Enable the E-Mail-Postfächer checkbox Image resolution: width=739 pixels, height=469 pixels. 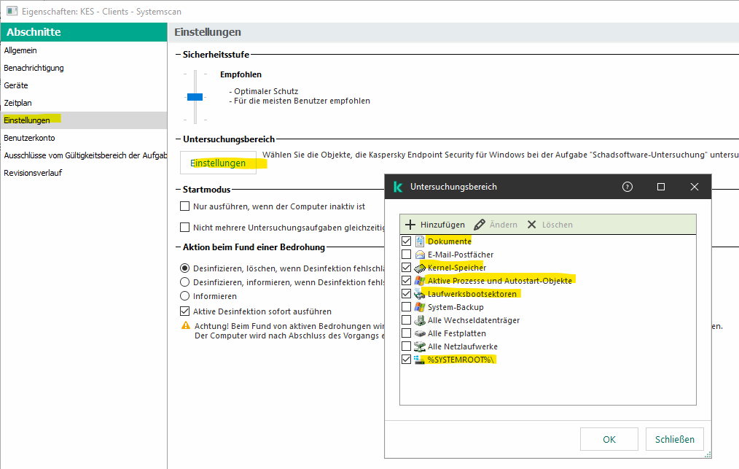(406, 255)
